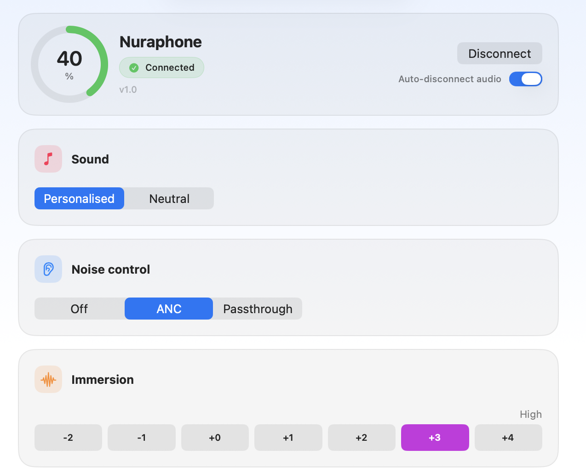Set immersion level to +2
The height and width of the screenshot is (472, 586).
pos(362,438)
